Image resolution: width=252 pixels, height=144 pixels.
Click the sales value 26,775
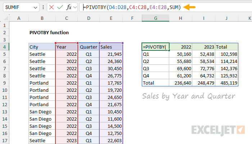(111, 76)
